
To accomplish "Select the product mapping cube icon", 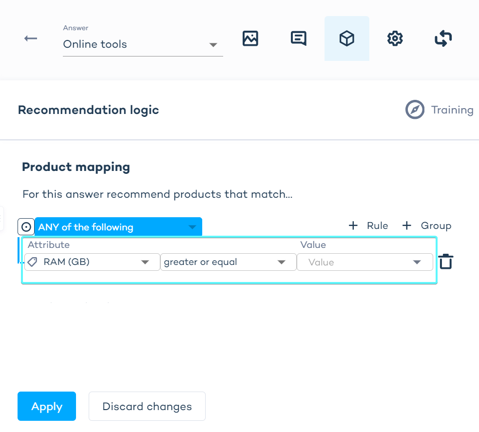I will point(346,38).
